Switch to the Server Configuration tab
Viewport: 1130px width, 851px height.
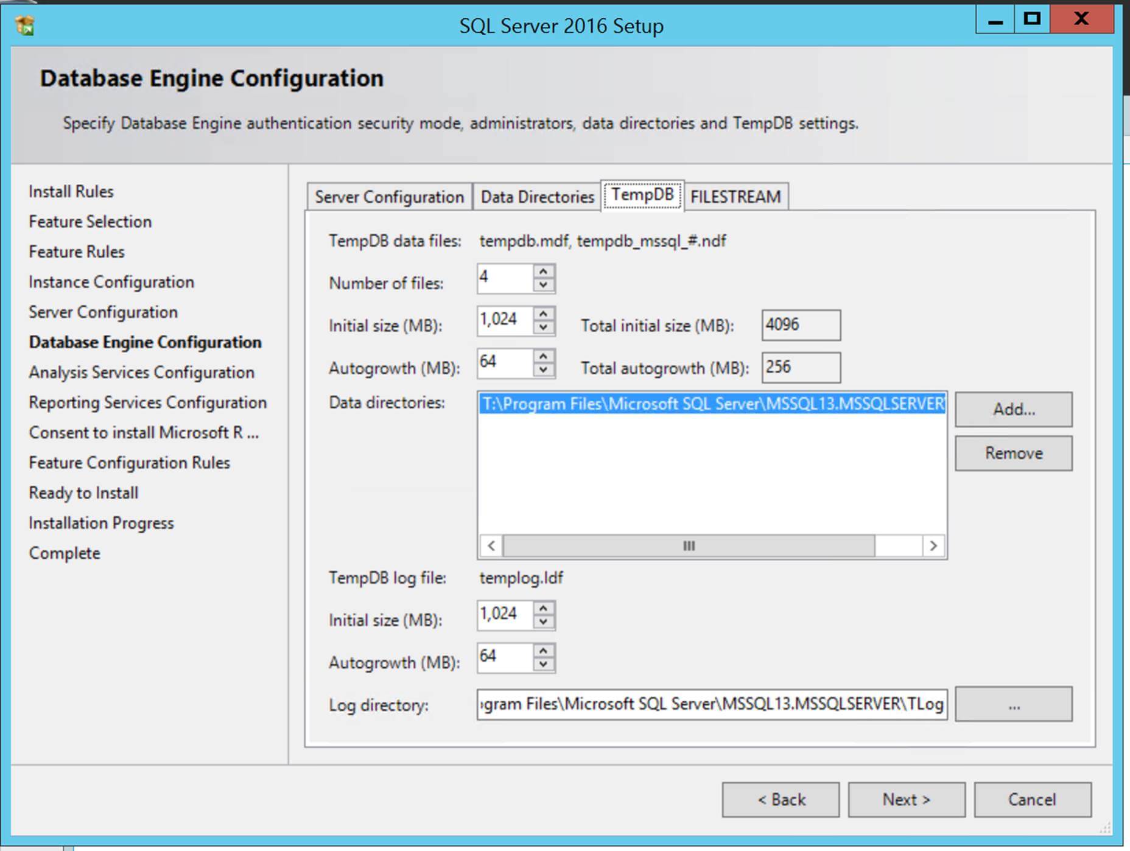388,196
